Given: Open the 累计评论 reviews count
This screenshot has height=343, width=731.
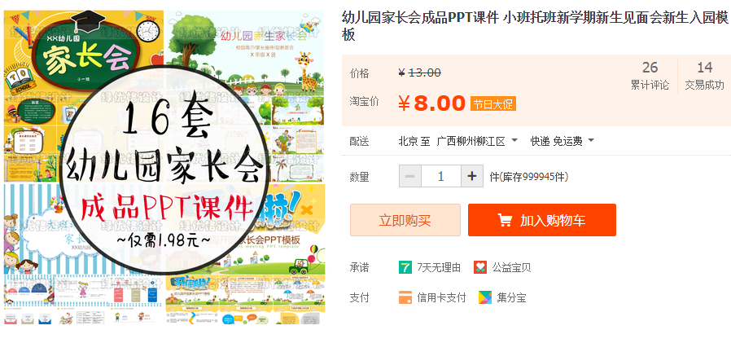Looking at the screenshot, I should point(650,76).
